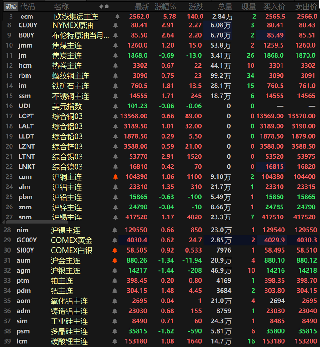
Task: Toggle alert bell for 多晶硅主连
Action: (x=115, y=331)
